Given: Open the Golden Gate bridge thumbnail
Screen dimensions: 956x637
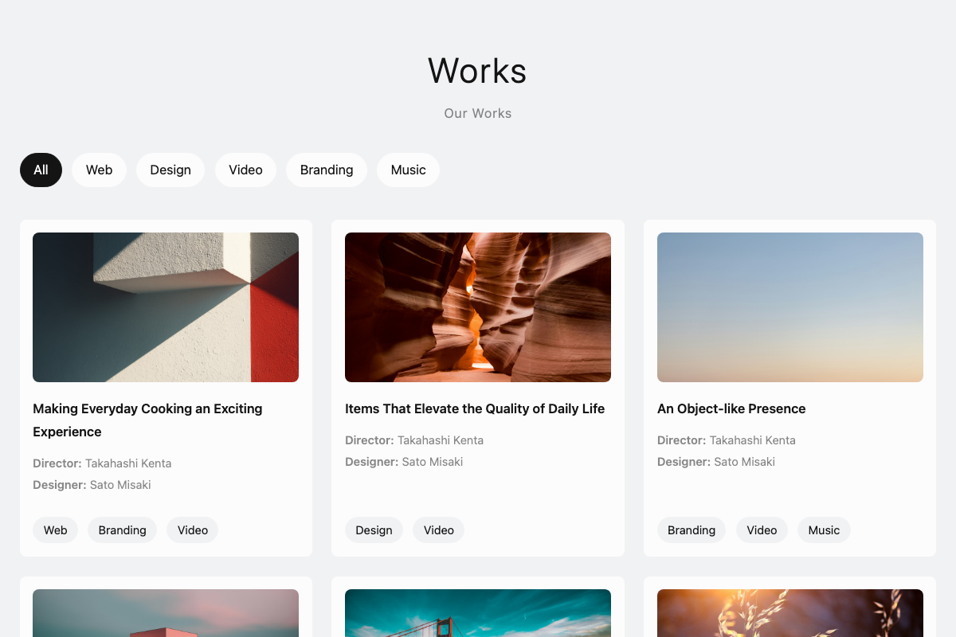Looking at the screenshot, I should [x=478, y=613].
